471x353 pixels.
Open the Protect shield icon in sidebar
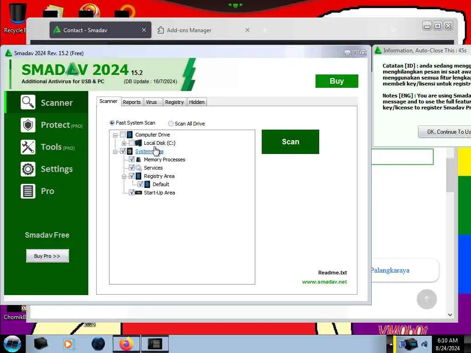[x=28, y=125]
